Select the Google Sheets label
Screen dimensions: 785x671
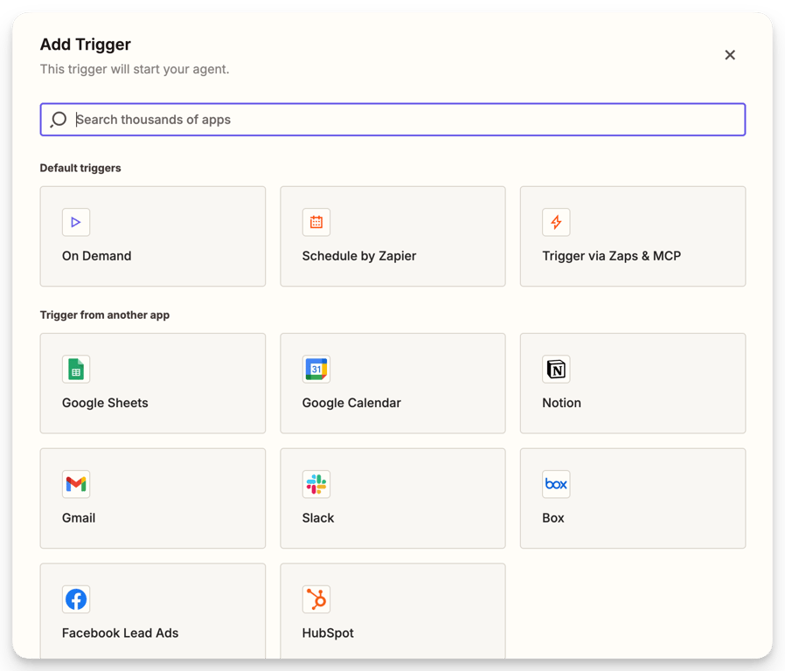click(x=105, y=404)
